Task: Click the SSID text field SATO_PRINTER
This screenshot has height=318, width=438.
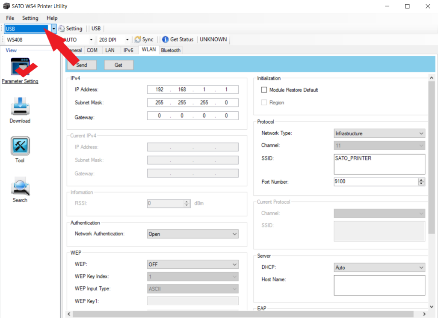Action: pos(379,164)
